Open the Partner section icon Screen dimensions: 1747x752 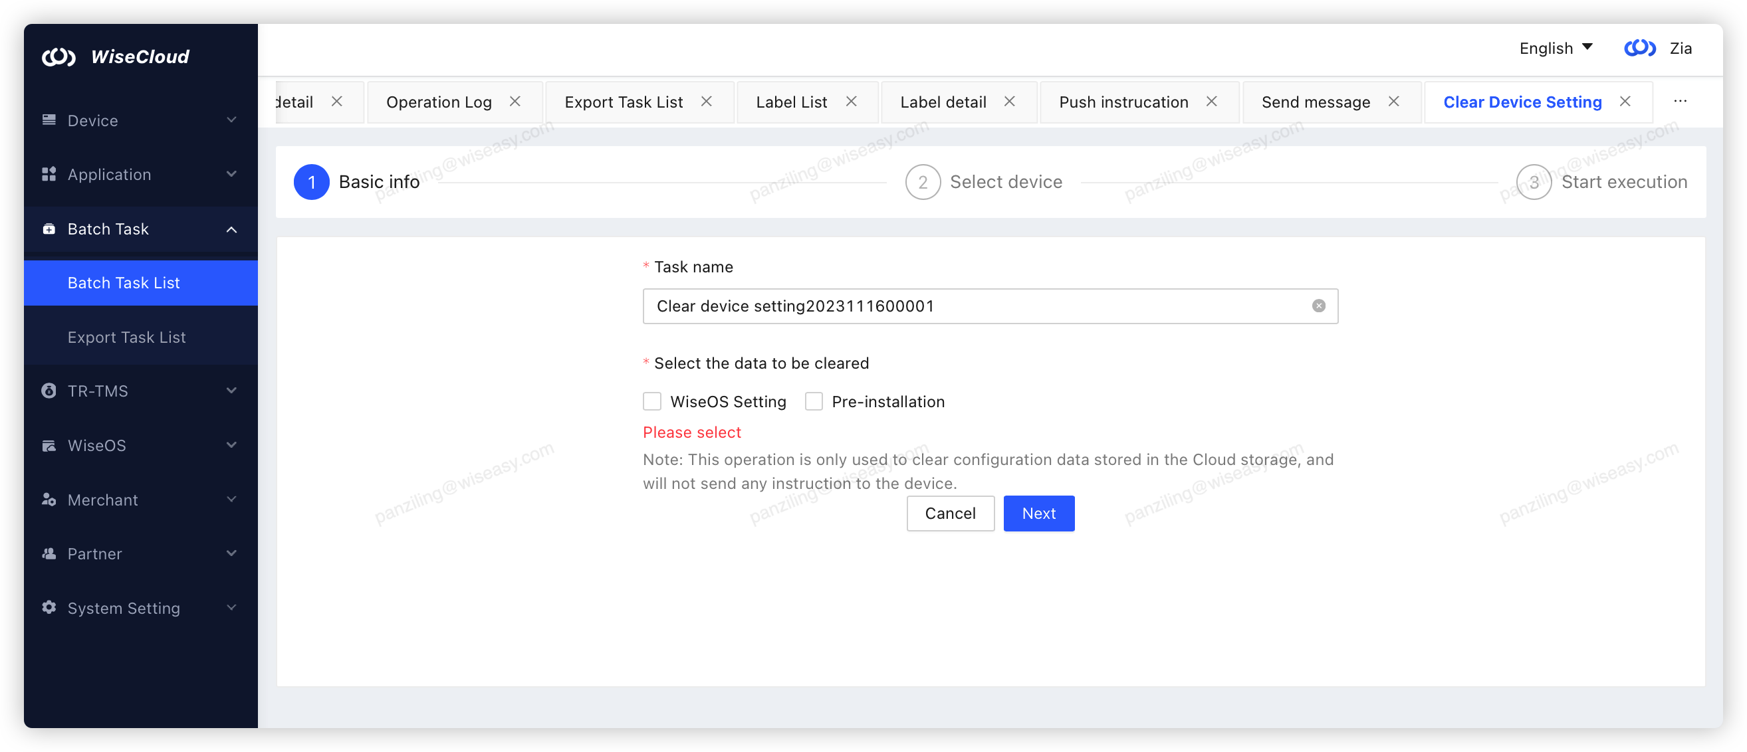click(48, 553)
